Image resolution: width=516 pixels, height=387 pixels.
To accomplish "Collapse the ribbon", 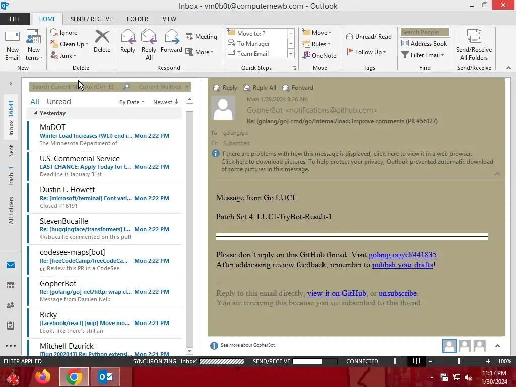I will click(508, 68).
